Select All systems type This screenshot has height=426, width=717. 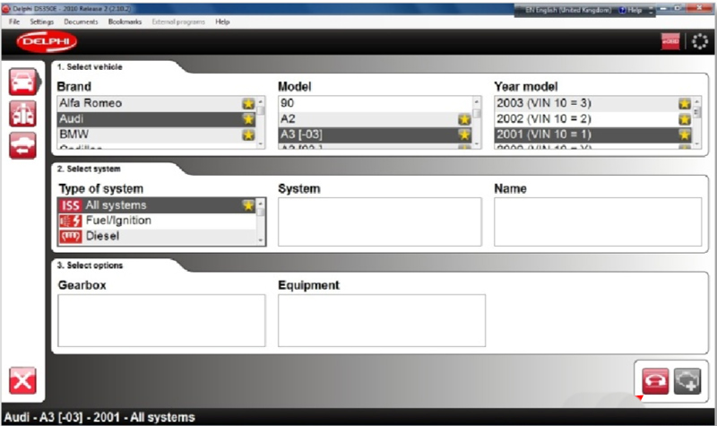click(157, 205)
